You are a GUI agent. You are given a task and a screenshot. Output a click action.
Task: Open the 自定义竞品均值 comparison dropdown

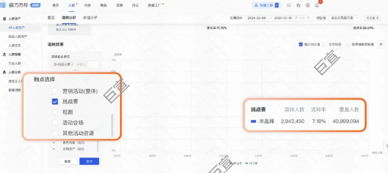point(344,18)
